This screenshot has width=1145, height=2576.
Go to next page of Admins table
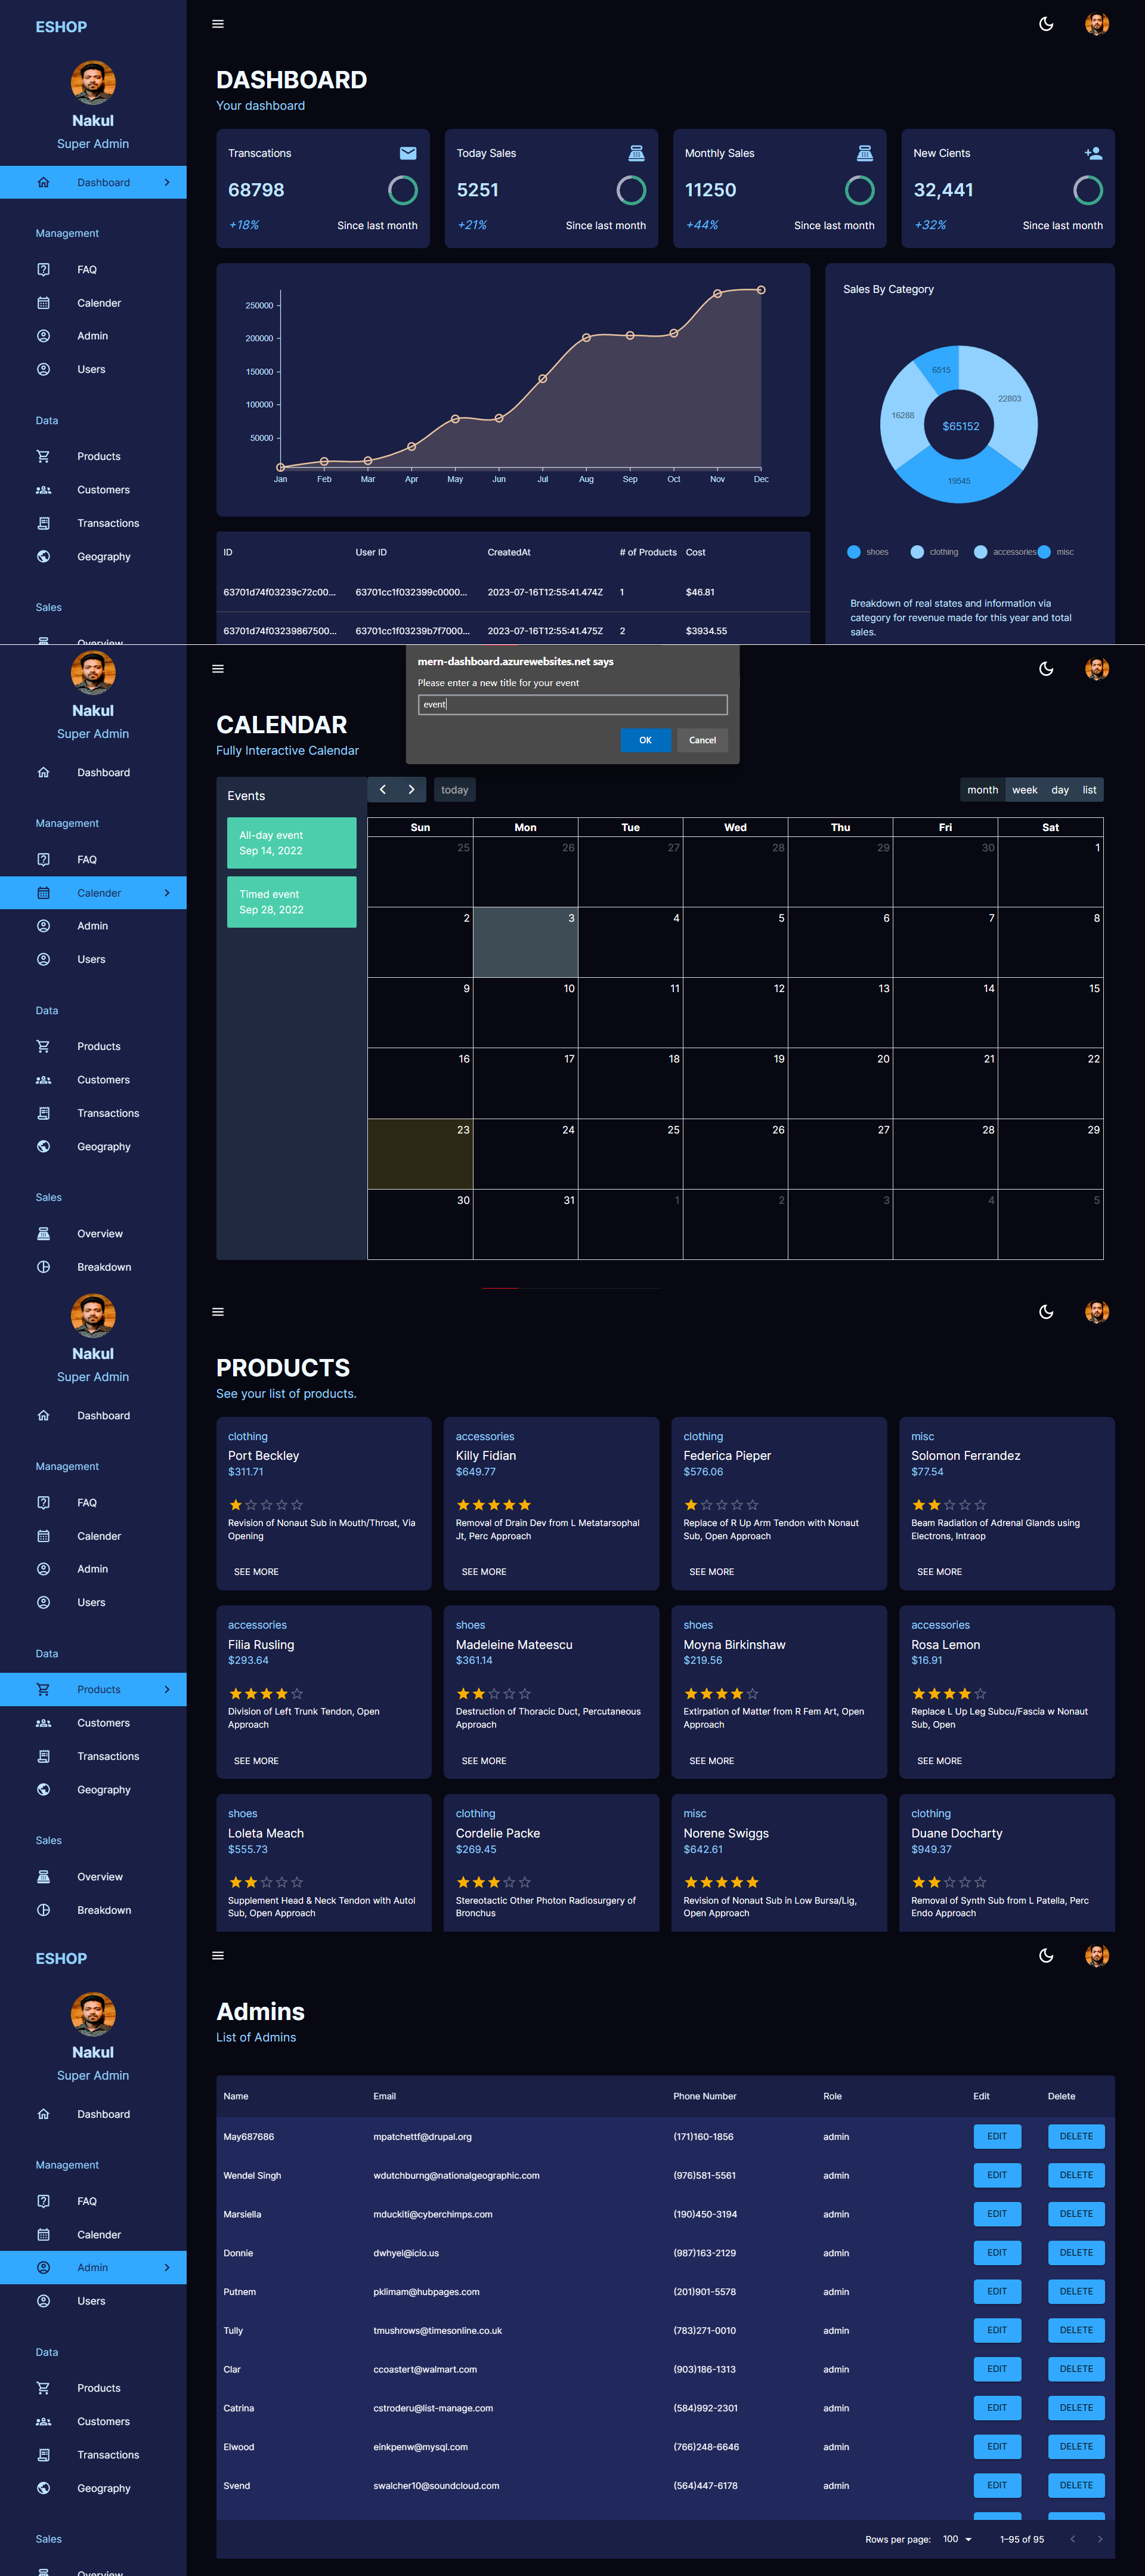pyautogui.click(x=1099, y=2539)
